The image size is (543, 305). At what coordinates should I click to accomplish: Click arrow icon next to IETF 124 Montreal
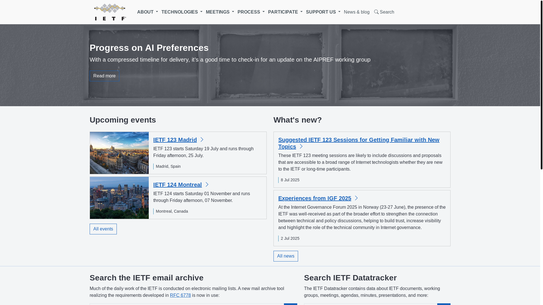(207, 185)
